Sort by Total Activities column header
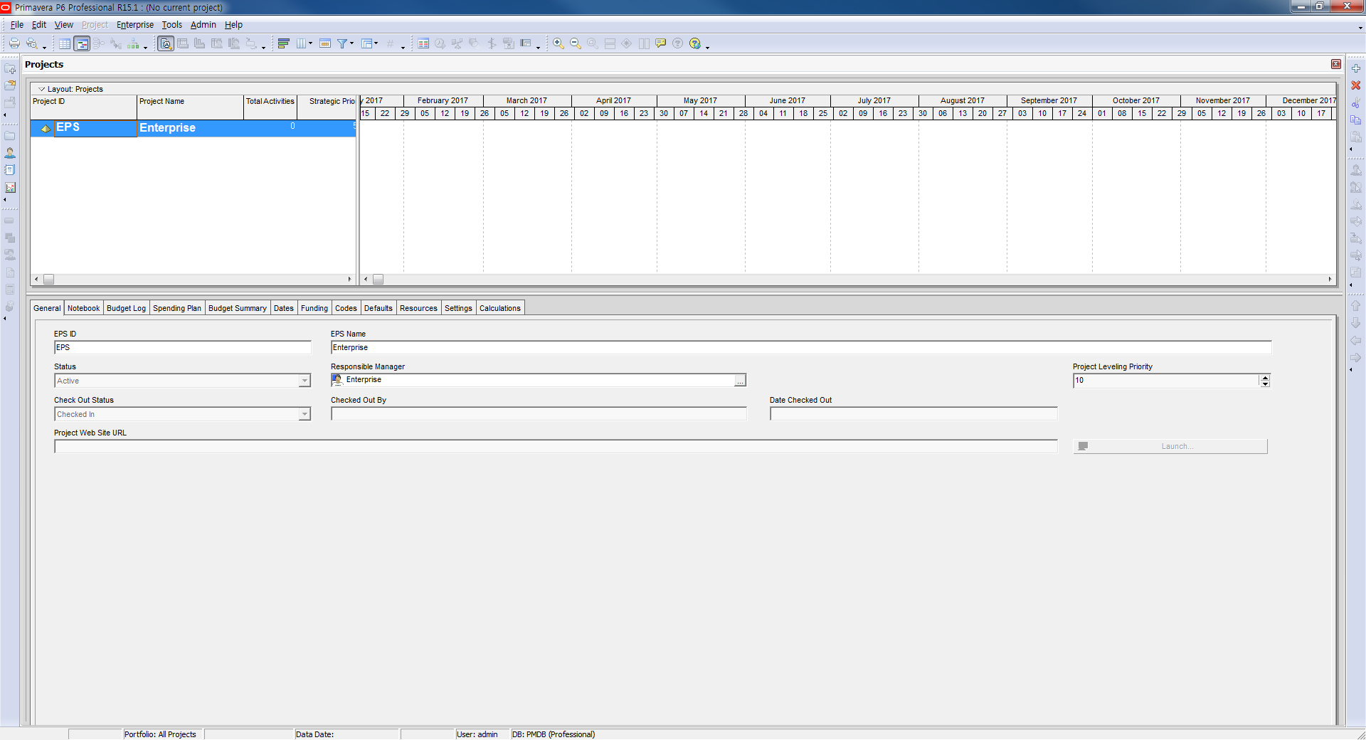The height and width of the screenshot is (740, 1366). (270, 107)
